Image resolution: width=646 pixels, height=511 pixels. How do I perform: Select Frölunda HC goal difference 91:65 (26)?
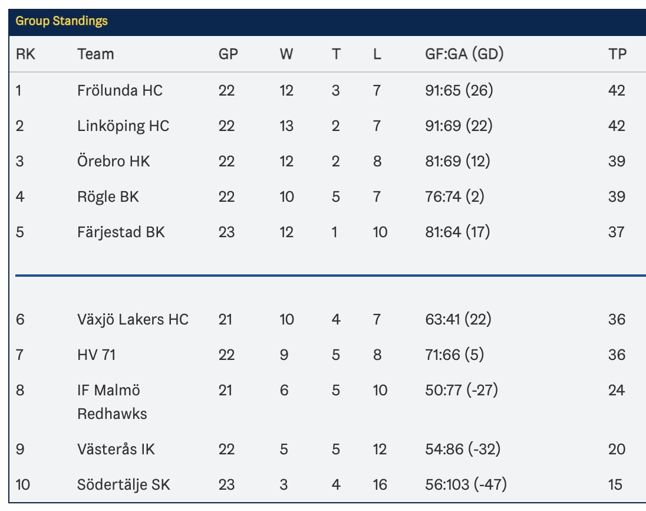(x=459, y=90)
